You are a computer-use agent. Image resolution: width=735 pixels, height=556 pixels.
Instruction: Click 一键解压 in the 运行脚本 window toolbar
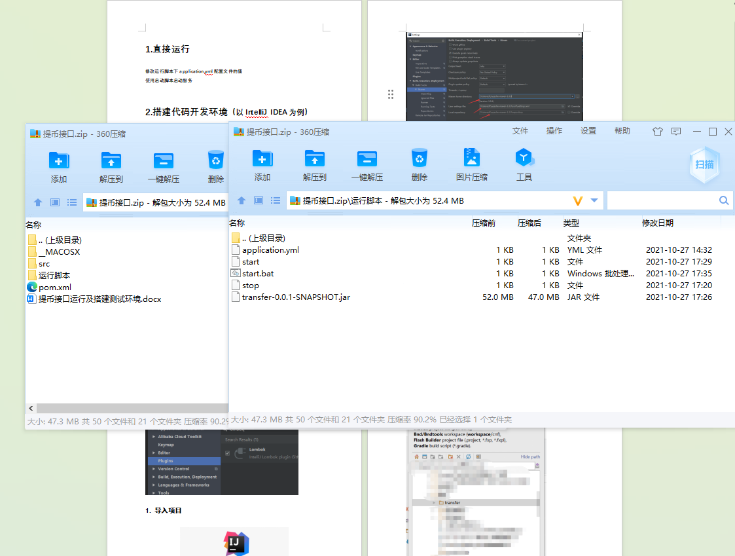tap(367, 164)
